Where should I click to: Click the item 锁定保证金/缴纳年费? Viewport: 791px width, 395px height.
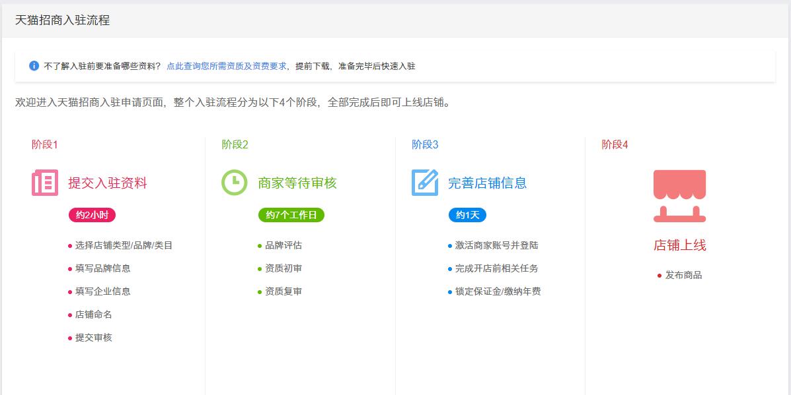pyautogui.click(x=498, y=292)
